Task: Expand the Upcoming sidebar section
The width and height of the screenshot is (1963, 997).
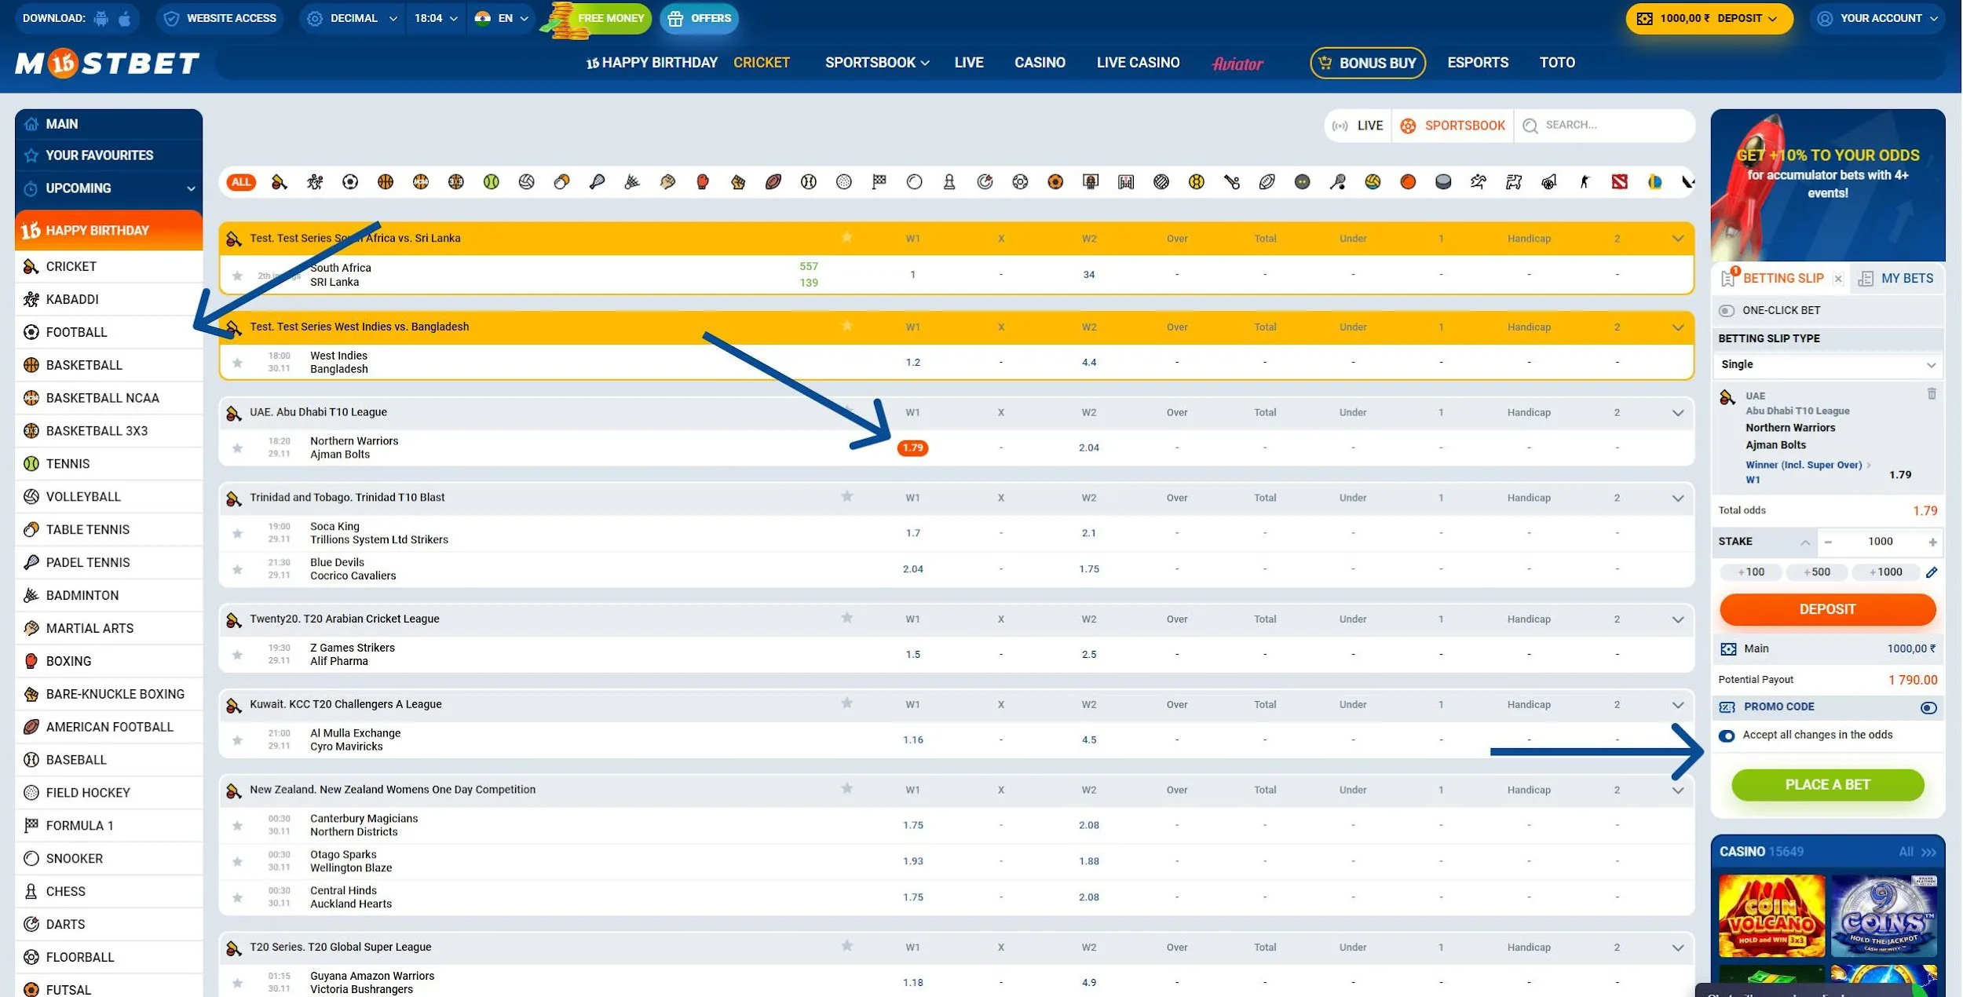Action: [x=108, y=188]
